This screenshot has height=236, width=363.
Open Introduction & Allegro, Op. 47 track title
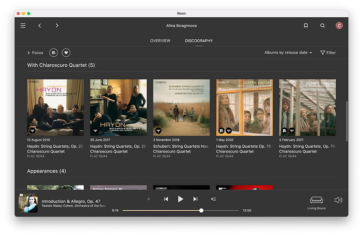71,201
